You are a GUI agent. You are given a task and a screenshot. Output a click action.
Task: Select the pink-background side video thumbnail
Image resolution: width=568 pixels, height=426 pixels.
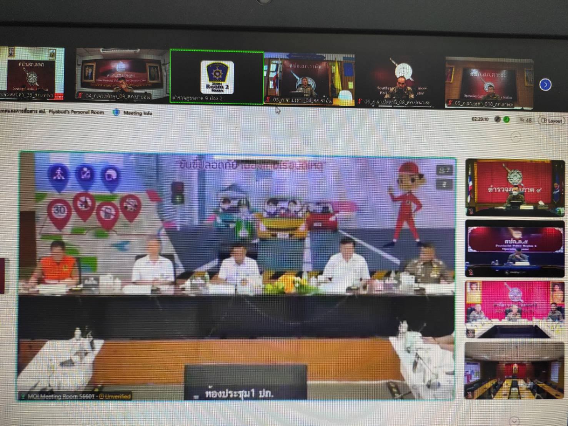(x=514, y=309)
